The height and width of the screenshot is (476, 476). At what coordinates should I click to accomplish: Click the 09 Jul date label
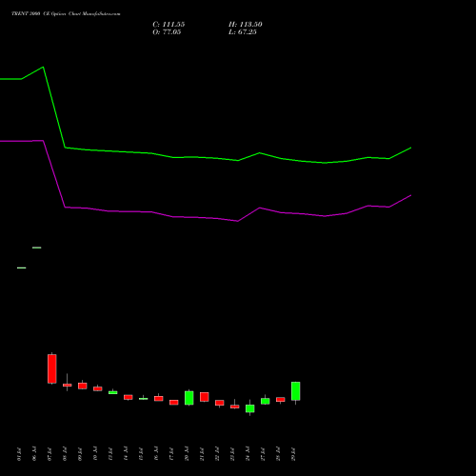click(80, 454)
